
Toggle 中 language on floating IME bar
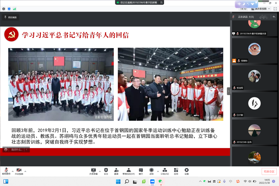click(x=239, y=4)
